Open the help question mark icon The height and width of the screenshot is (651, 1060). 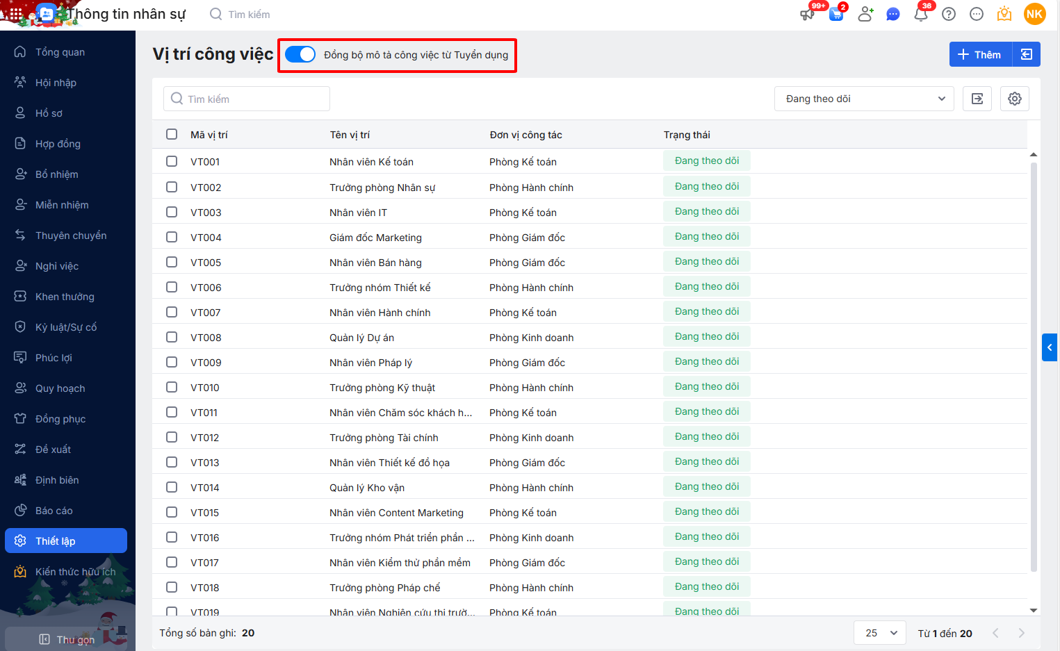(949, 15)
